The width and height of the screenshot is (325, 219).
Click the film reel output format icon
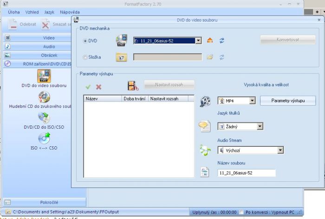pyautogui.click(x=205, y=101)
